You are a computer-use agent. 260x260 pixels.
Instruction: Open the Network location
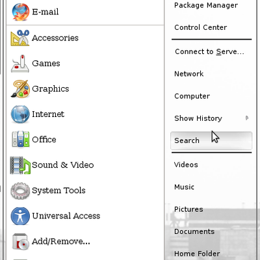pyautogui.click(x=189, y=74)
